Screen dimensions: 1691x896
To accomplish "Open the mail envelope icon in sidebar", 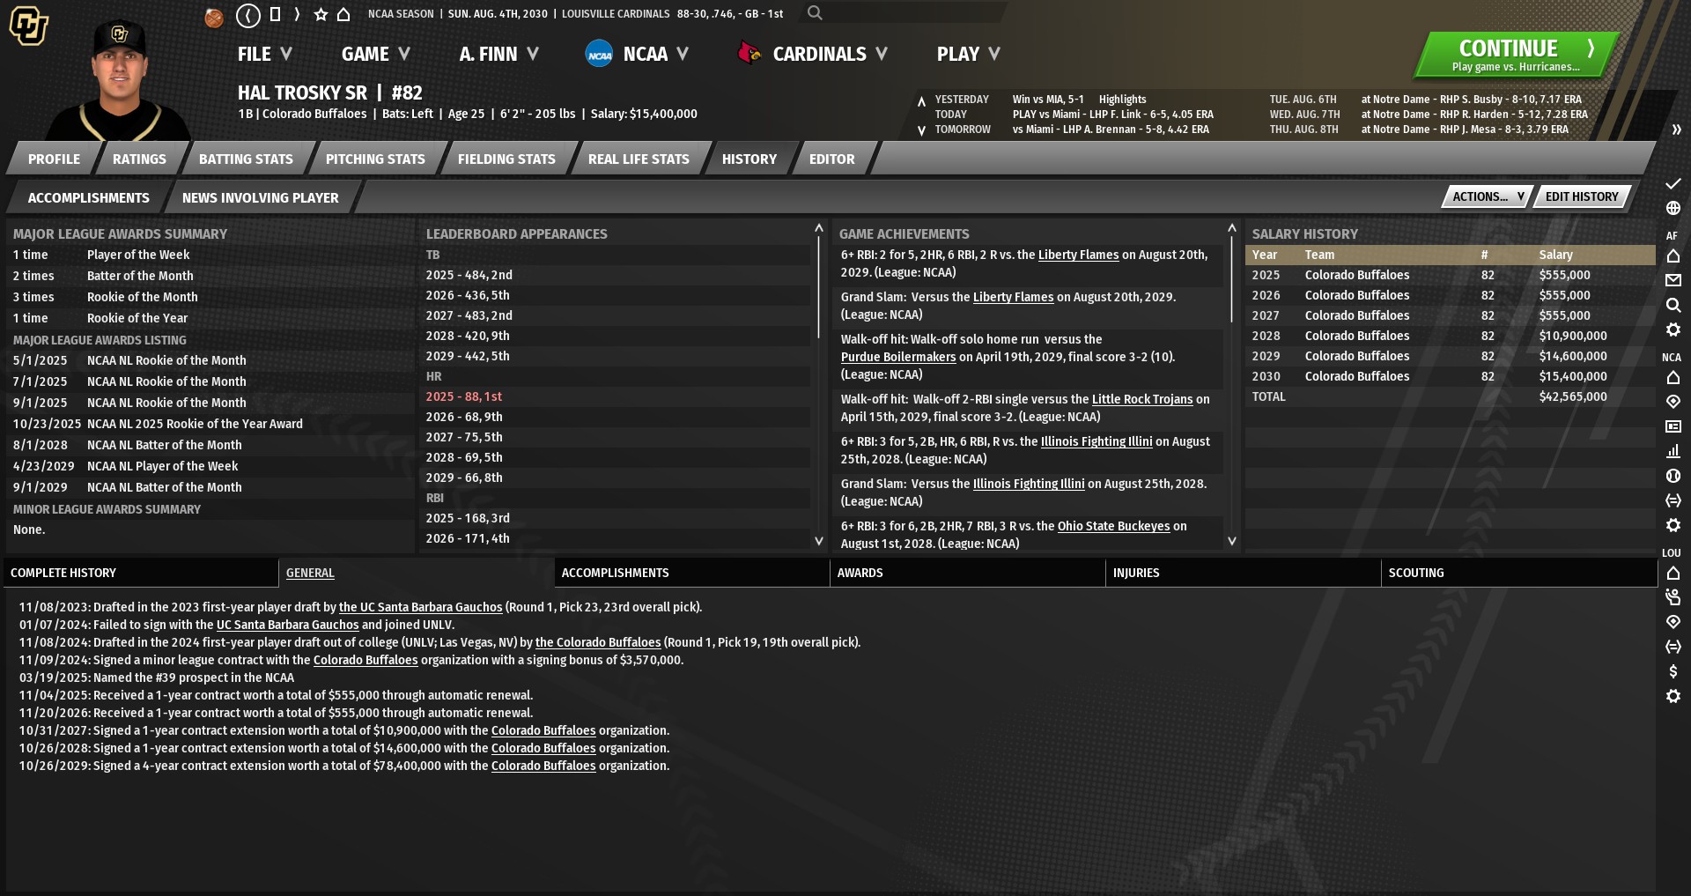I will 1673,280.
